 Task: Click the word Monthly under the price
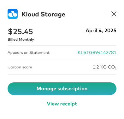(27, 39)
